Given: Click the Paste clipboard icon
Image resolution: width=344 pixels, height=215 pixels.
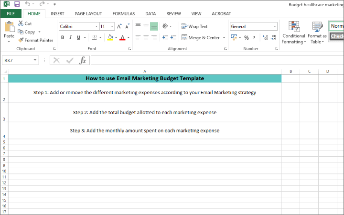Looking at the screenshot, I should tap(9, 30).
